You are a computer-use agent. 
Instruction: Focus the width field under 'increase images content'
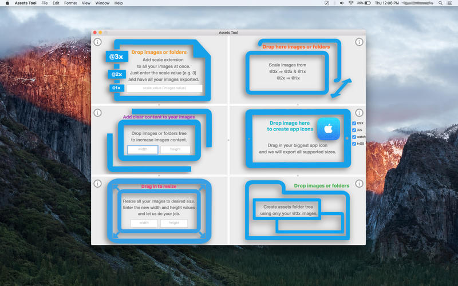coord(143,149)
